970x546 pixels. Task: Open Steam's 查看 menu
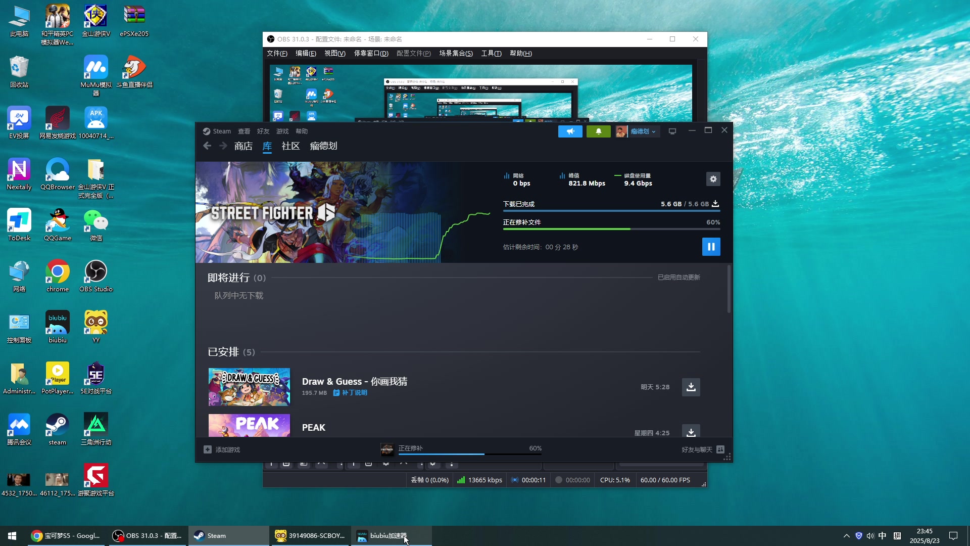(244, 131)
